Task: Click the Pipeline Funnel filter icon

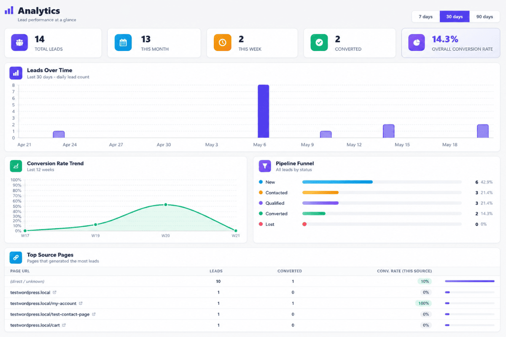Action: [265, 166]
